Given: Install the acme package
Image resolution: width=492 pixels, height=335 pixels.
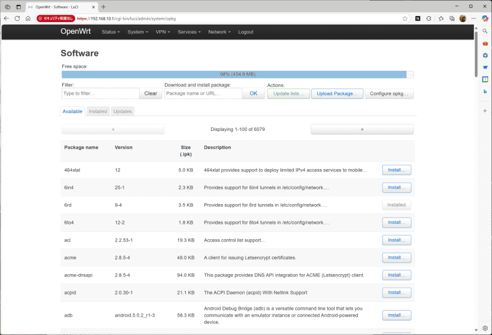Looking at the screenshot, I should tap(397, 258).
